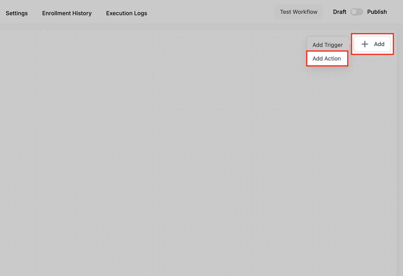View workflow Enrollment History
The width and height of the screenshot is (403, 276).
pyautogui.click(x=67, y=13)
